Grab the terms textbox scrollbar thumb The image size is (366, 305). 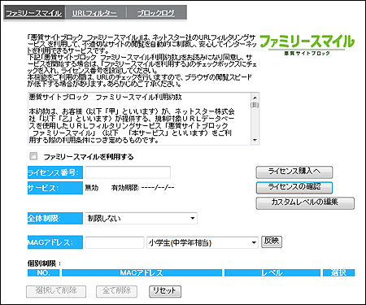pos(255,105)
